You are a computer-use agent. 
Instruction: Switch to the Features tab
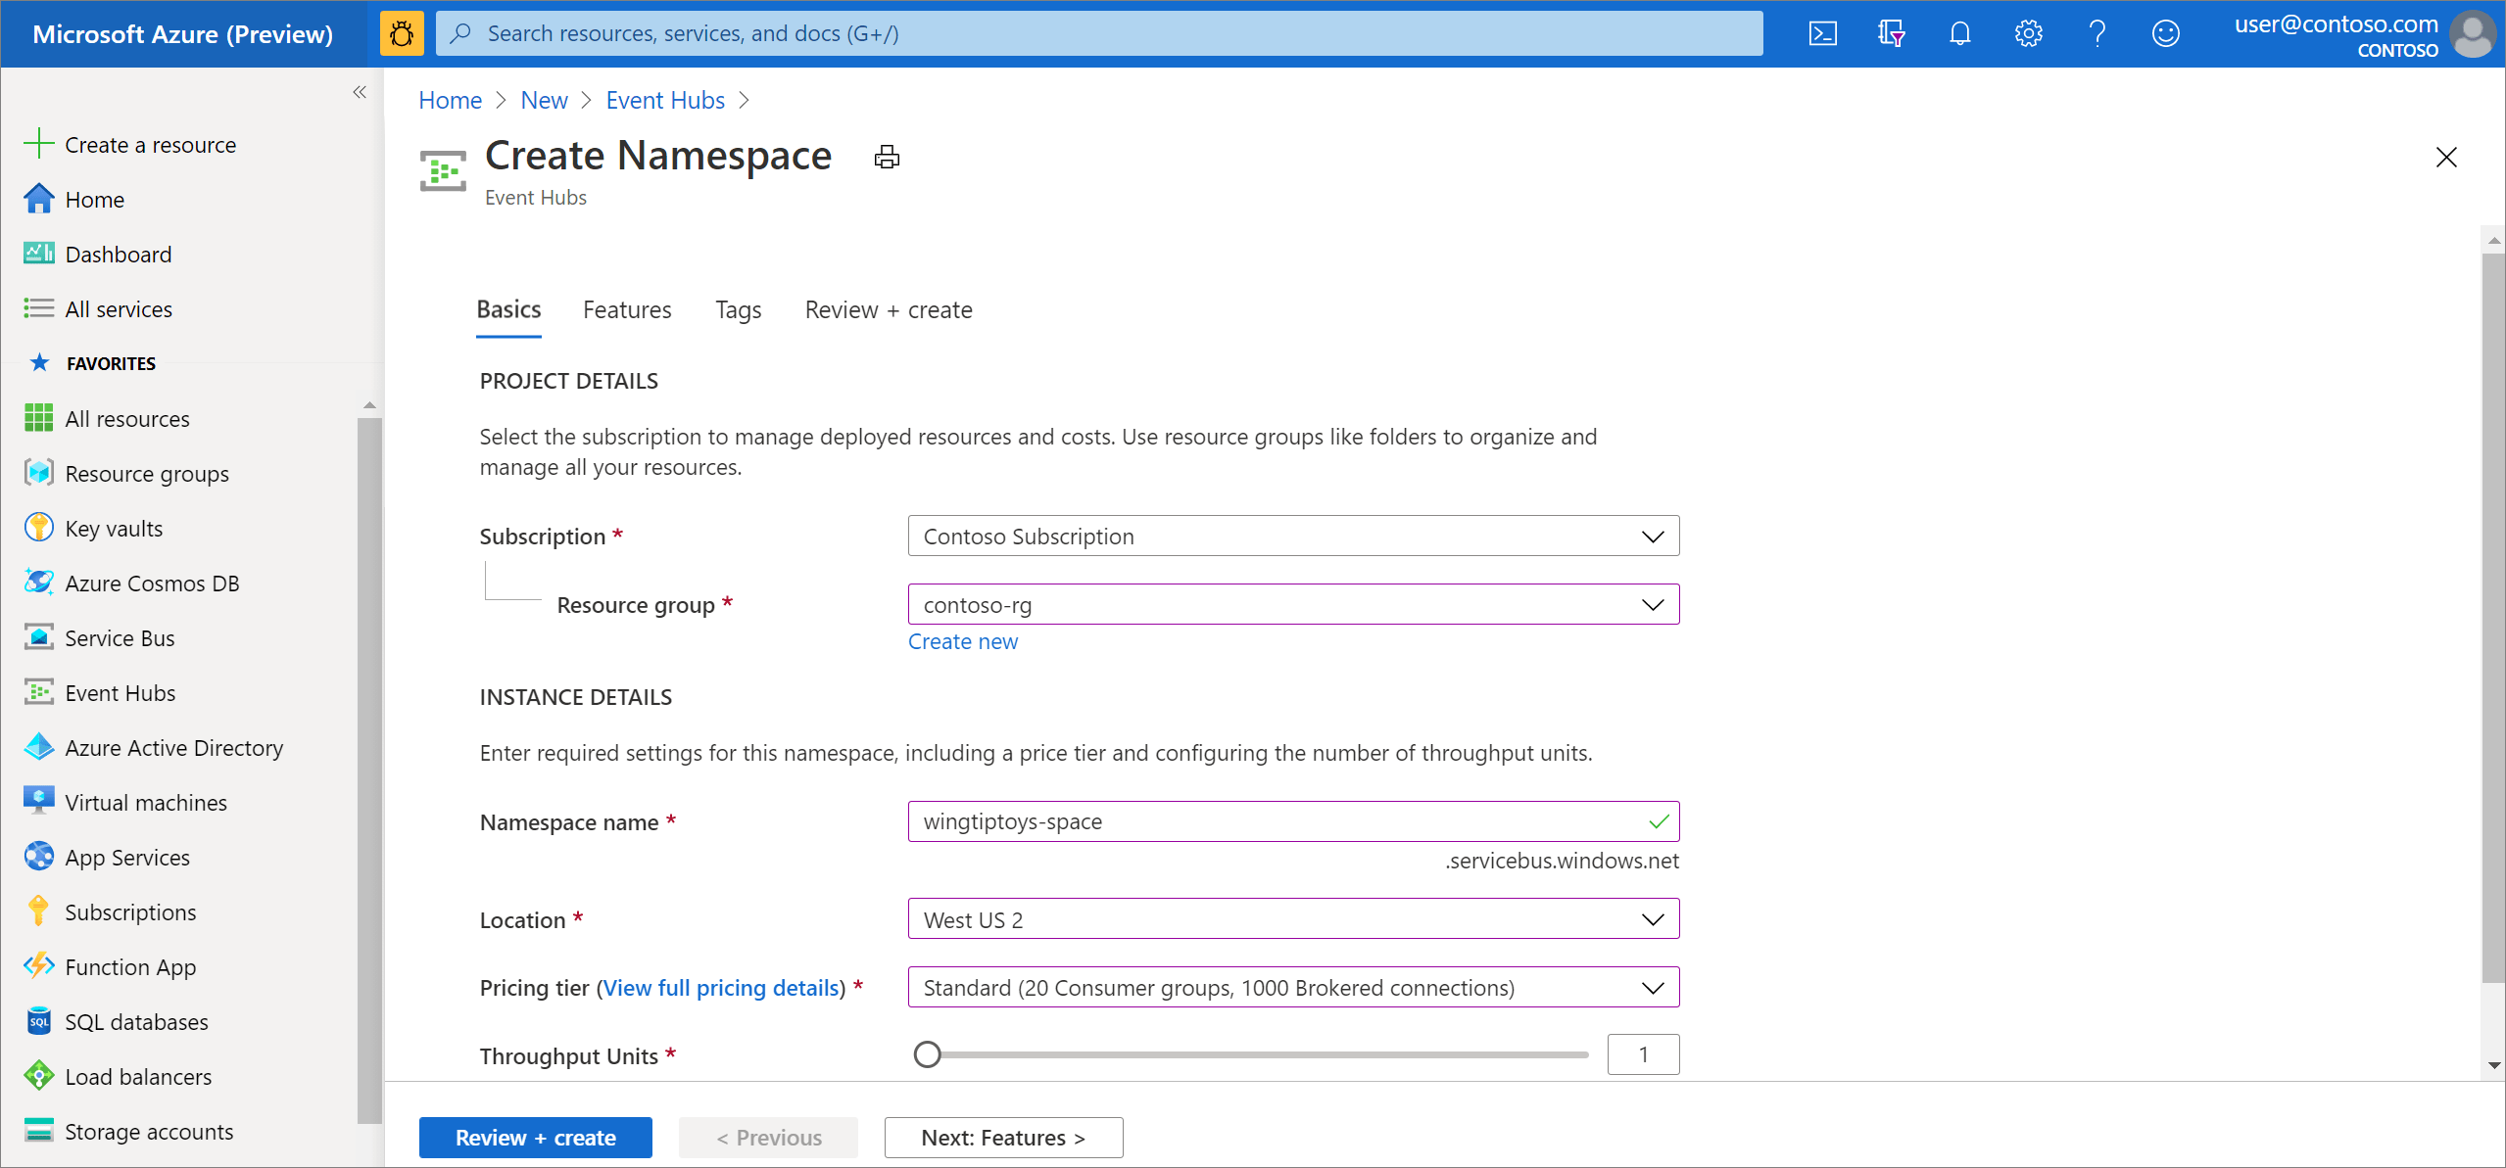point(626,309)
